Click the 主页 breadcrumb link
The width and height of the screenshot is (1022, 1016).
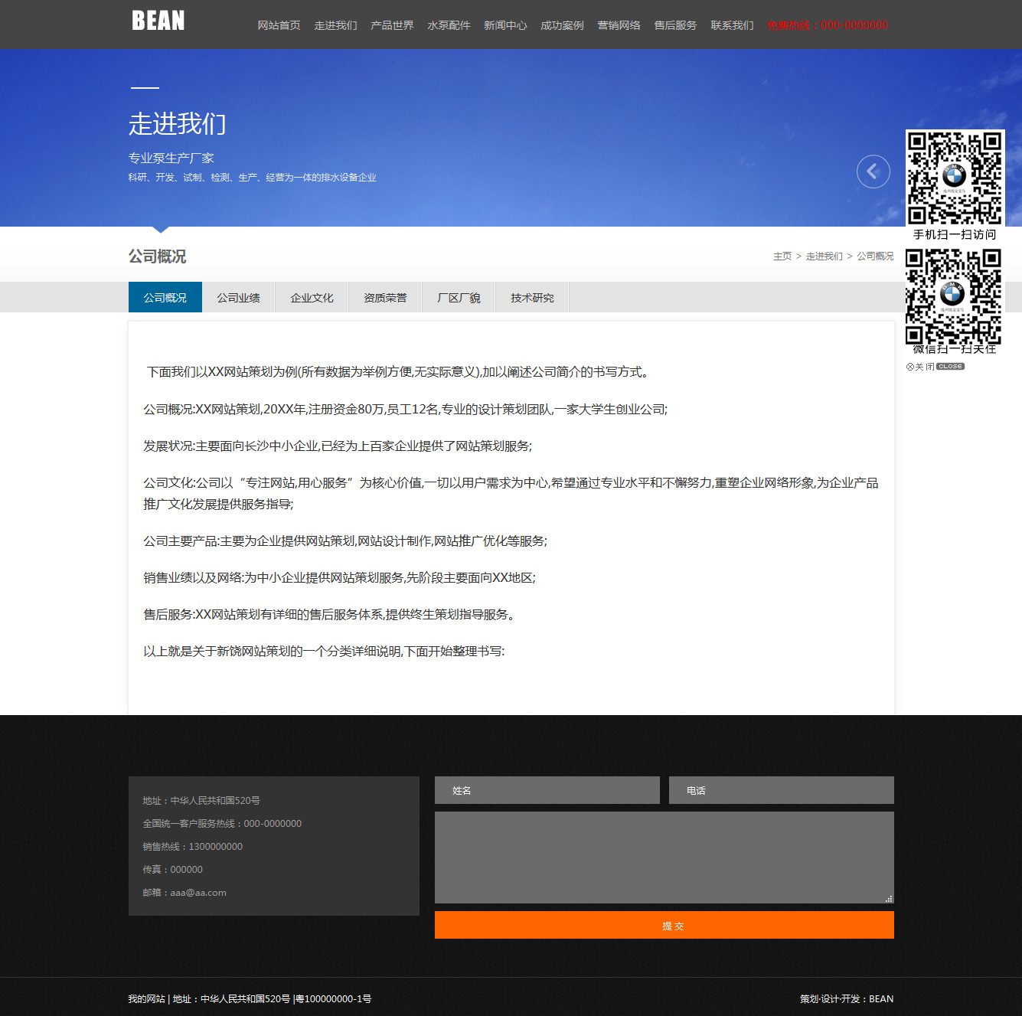point(782,256)
